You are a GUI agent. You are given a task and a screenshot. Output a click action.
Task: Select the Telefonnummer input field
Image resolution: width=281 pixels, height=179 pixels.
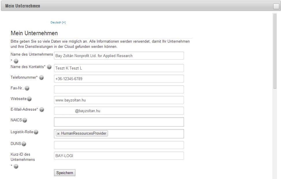119,79
